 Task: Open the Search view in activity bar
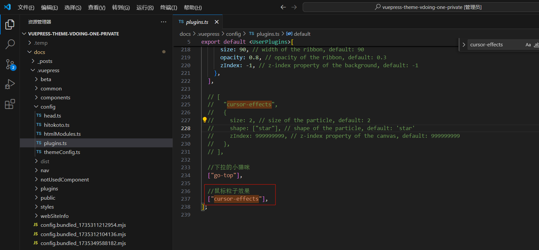coord(10,44)
